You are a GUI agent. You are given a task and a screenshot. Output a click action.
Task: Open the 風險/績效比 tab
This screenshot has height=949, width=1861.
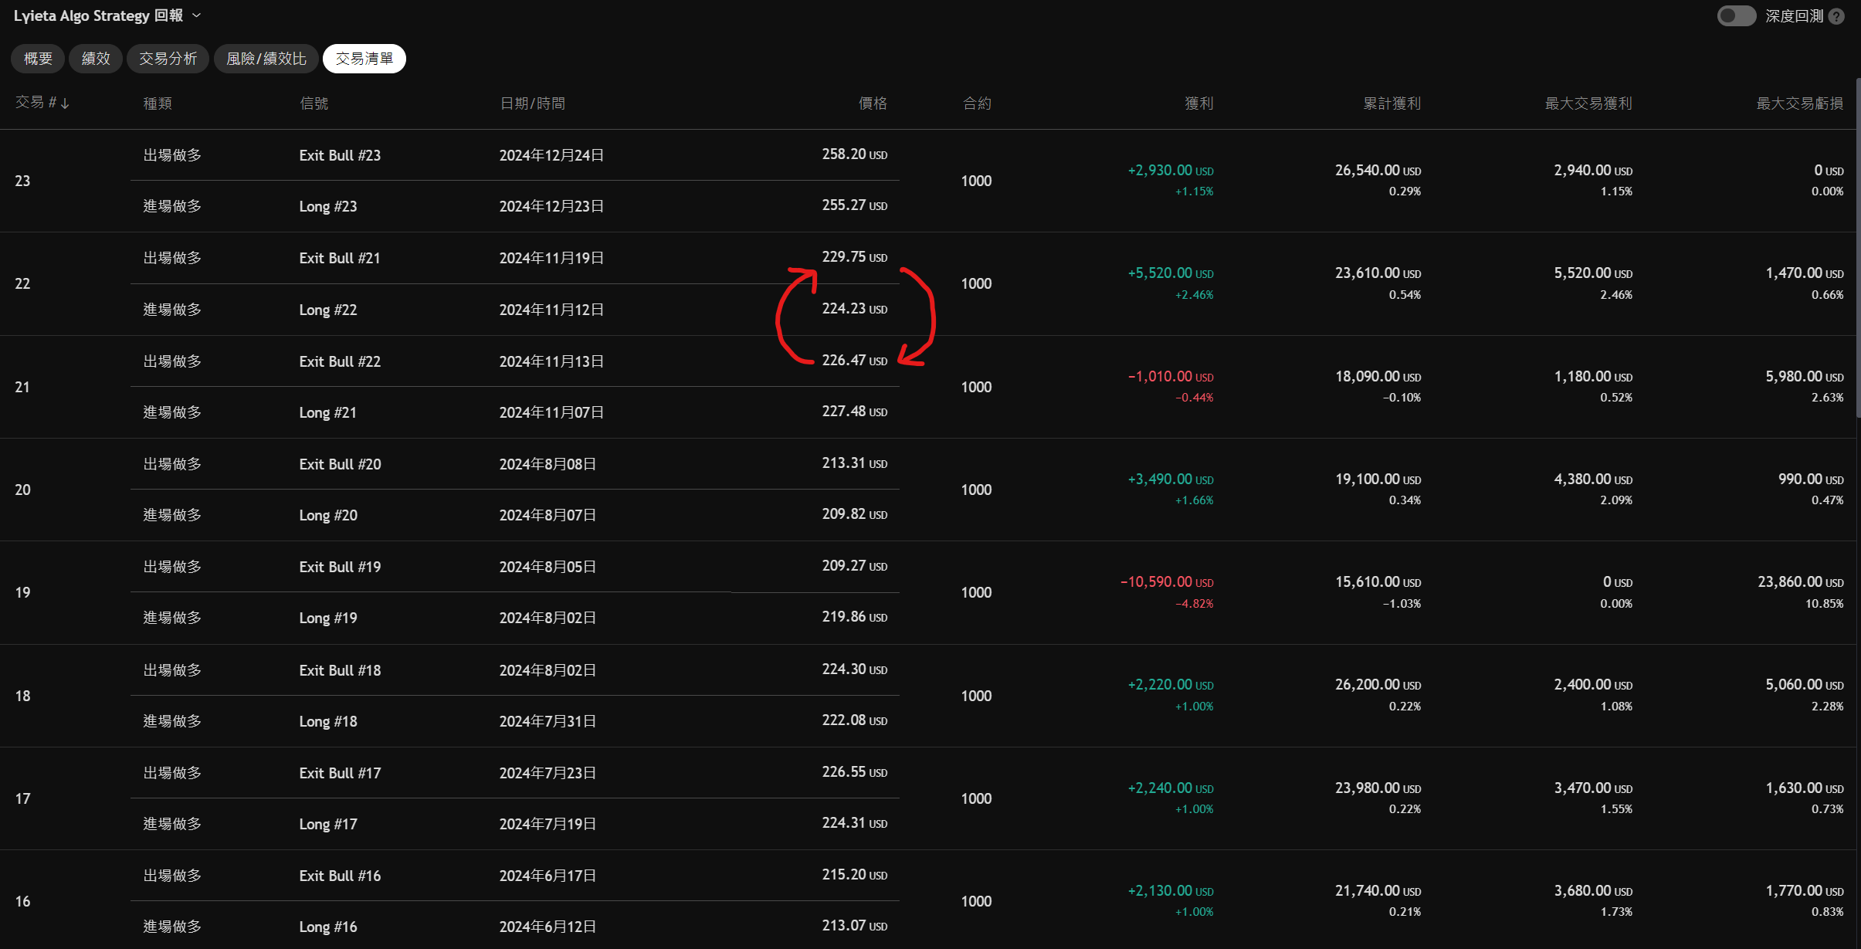[266, 59]
